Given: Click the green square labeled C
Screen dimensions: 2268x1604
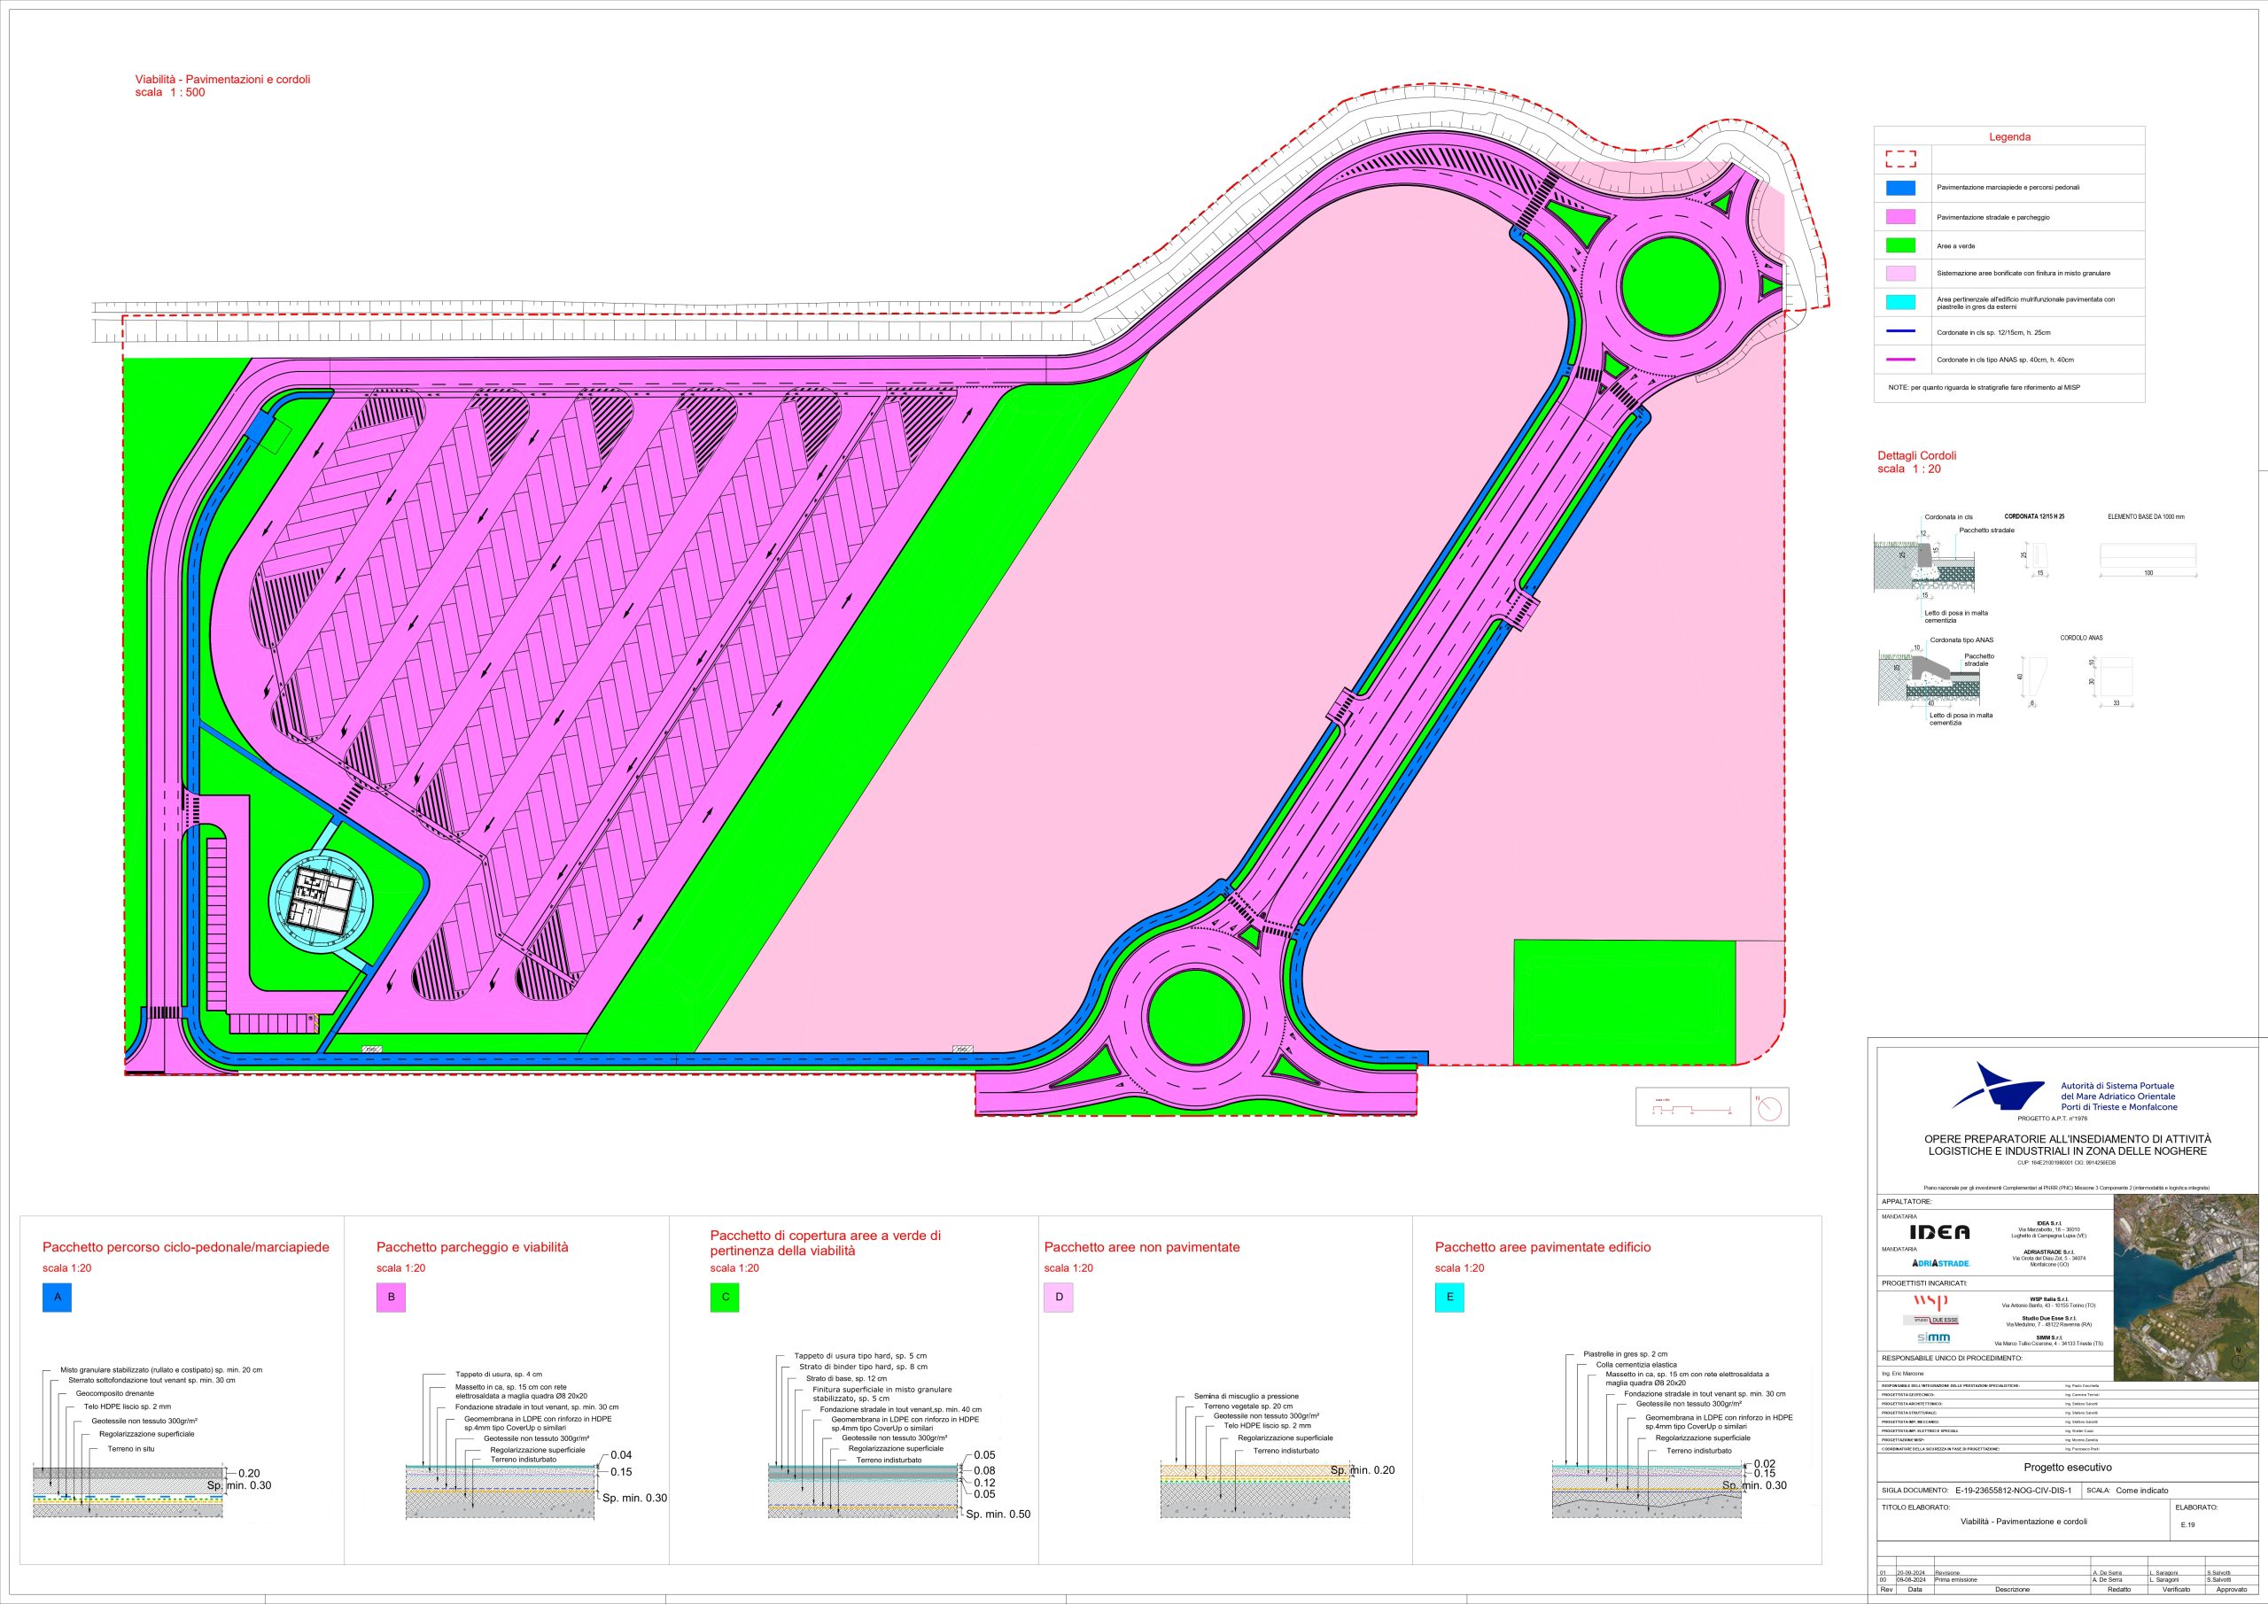Looking at the screenshot, I should [725, 1297].
